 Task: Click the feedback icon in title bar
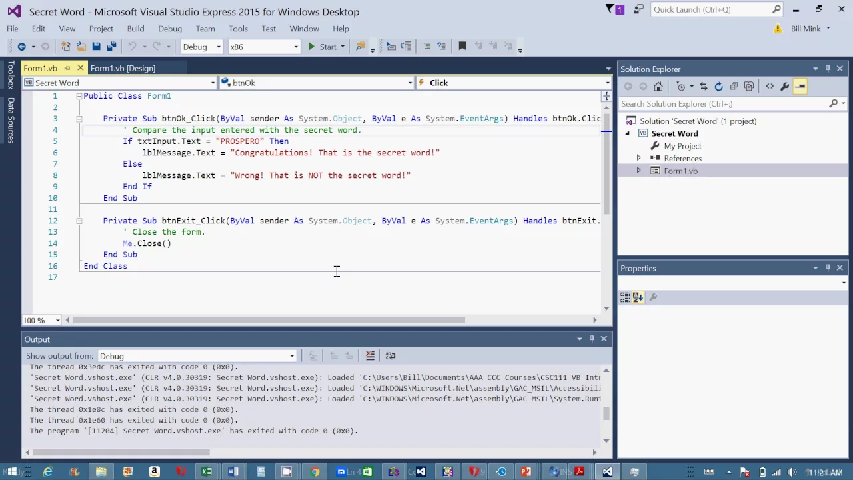639,9
